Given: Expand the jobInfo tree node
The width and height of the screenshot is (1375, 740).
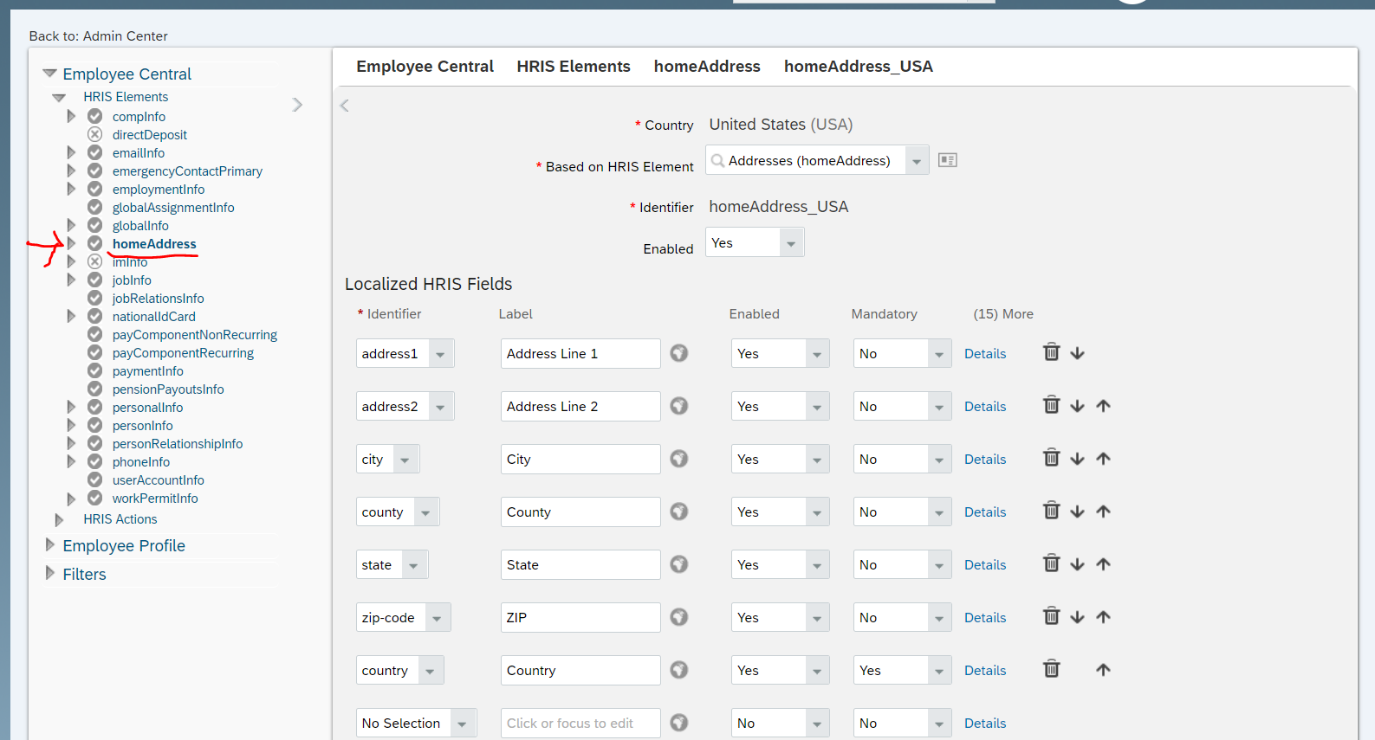Looking at the screenshot, I should (x=71, y=280).
